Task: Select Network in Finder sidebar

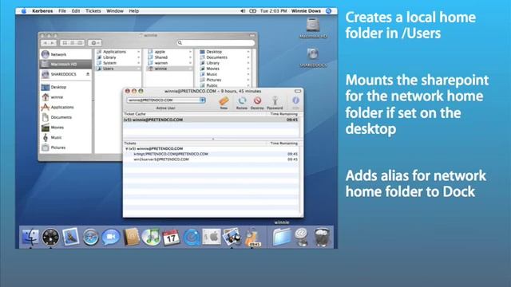Action: pos(65,54)
